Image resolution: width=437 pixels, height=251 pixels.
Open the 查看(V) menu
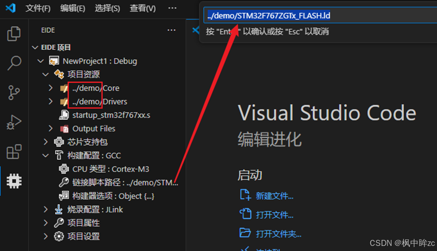[142, 9]
